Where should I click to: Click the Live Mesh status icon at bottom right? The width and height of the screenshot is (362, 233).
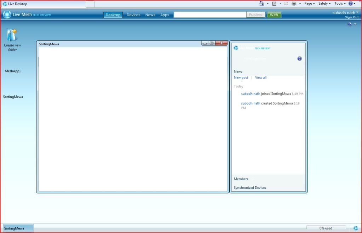click(x=356, y=228)
